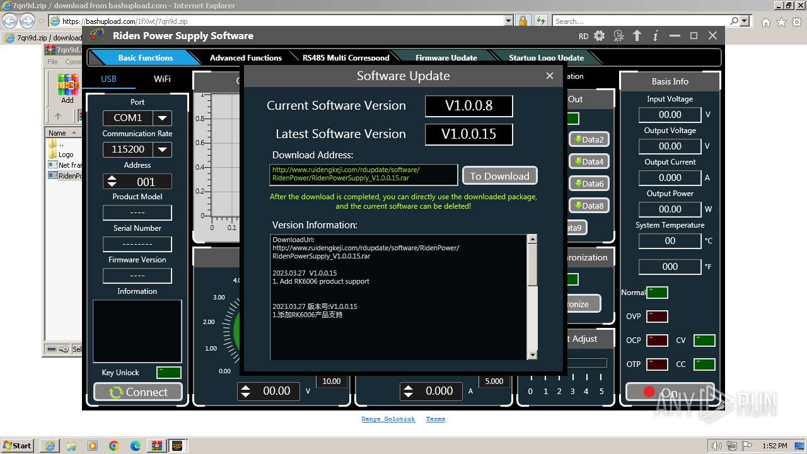The image size is (807, 454).
Task: Click the IE search magnifier icon
Action: pyautogui.click(x=733, y=21)
